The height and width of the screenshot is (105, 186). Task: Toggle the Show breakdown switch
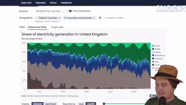(69, 11)
